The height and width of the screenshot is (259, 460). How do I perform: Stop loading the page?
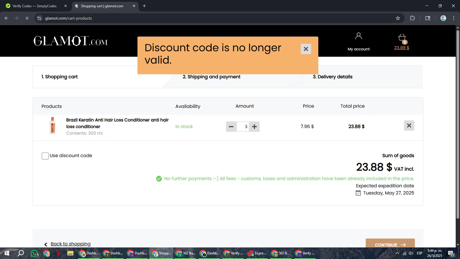click(27, 18)
